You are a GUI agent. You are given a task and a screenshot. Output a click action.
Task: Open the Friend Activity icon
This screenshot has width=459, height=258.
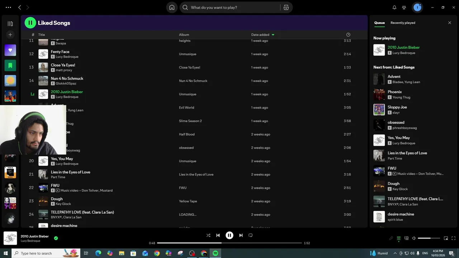click(x=404, y=8)
